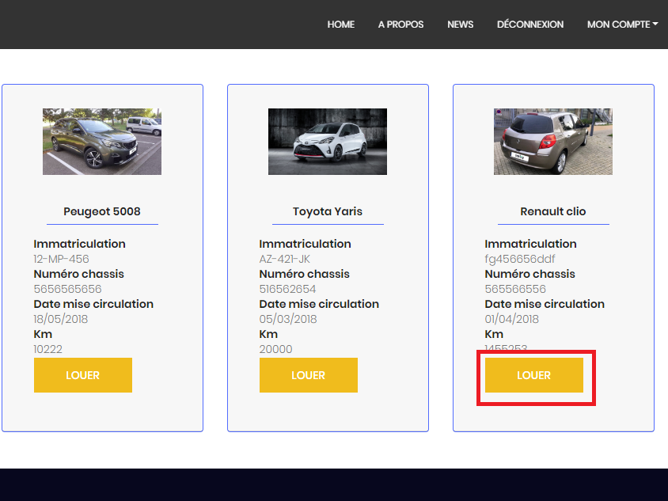Select plate number 12-MP-456

[x=62, y=259]
